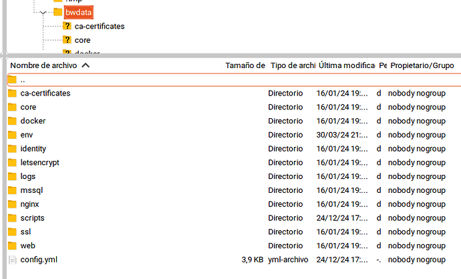
Task: Click the letsencrypt folder icon
Action: pyautogui.click(x=12, y=162)
